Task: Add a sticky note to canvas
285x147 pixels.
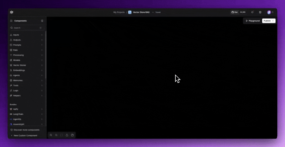Action: (x=72, y=135)
